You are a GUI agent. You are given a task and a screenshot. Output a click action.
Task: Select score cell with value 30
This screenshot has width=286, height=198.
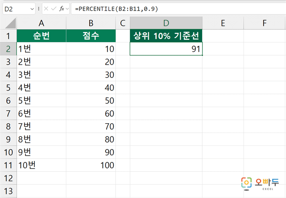pos(91,75)
